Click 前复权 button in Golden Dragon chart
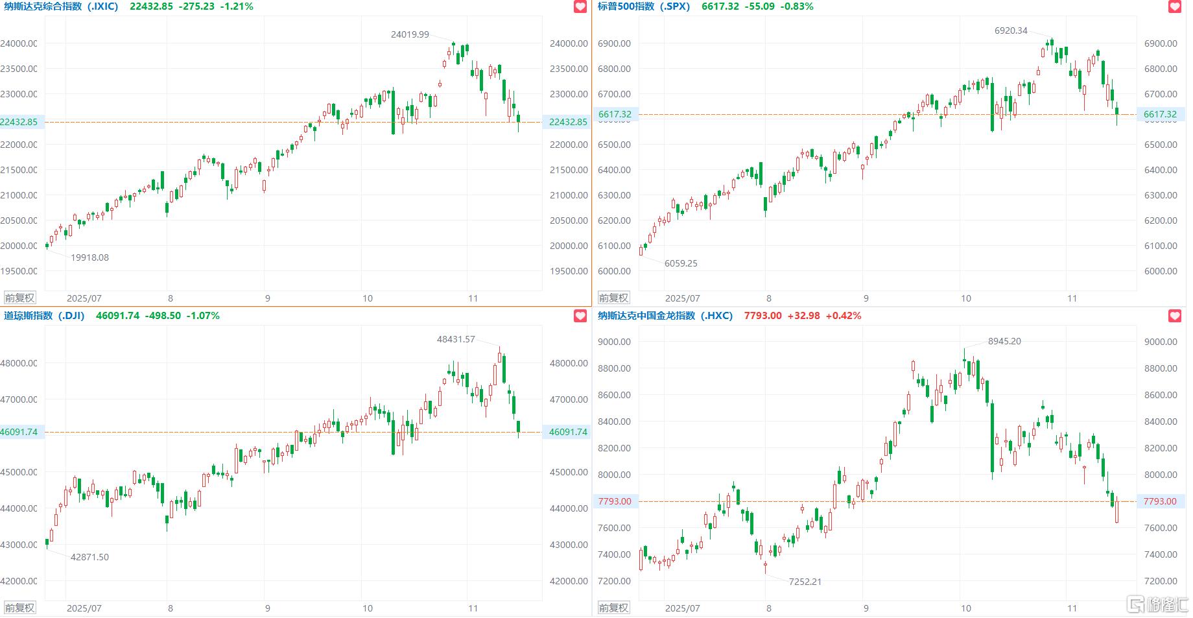The width and height of the screenshot is (1193, 618). 613,608
